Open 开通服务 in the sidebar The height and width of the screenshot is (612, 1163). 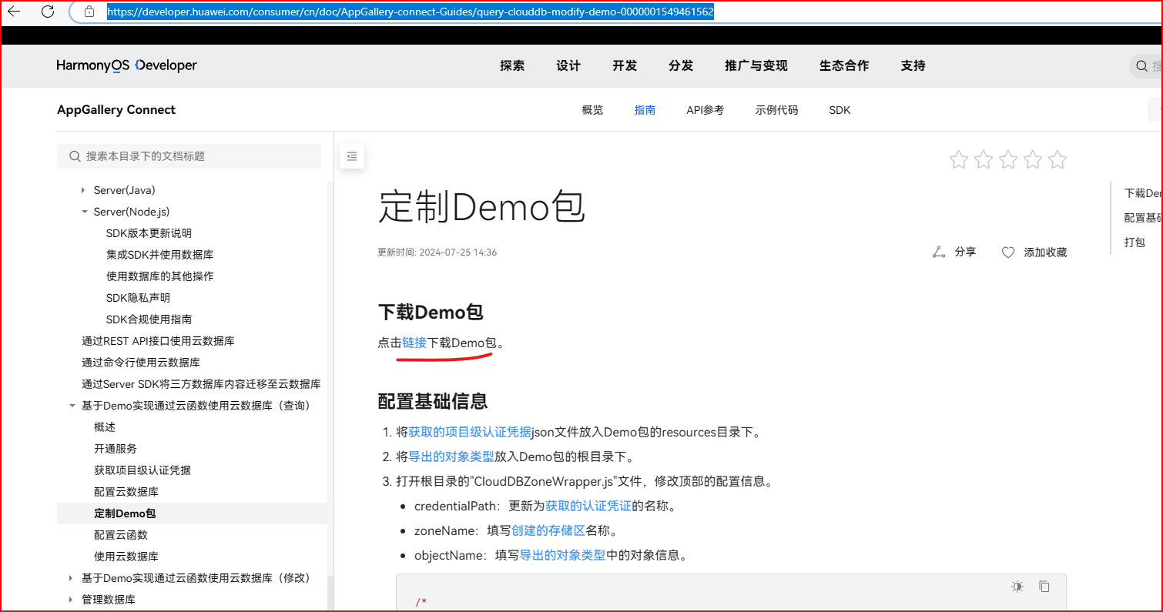point(116,449)
